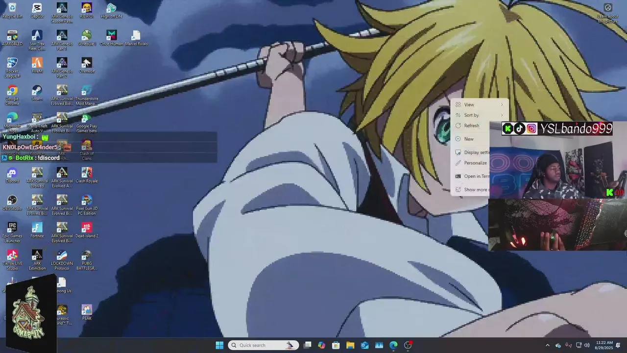Select the Clash of Clans shortcut

(x=87, y=150)
